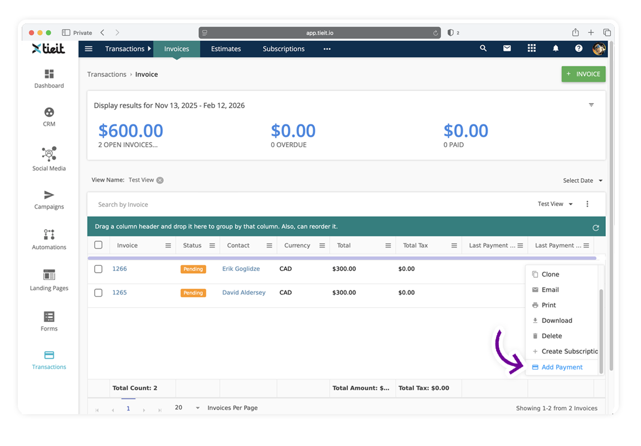Open contact Erik Goglidze

pyautogui.click(x=241, y=269)
